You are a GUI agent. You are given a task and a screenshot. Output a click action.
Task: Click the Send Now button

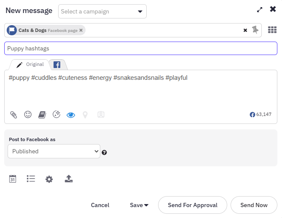click(x=254, y=205)
